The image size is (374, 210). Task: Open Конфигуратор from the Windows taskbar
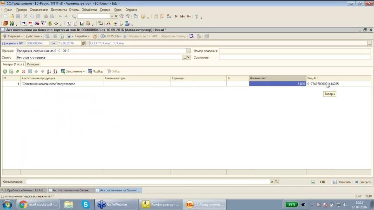tap(160, 204)
